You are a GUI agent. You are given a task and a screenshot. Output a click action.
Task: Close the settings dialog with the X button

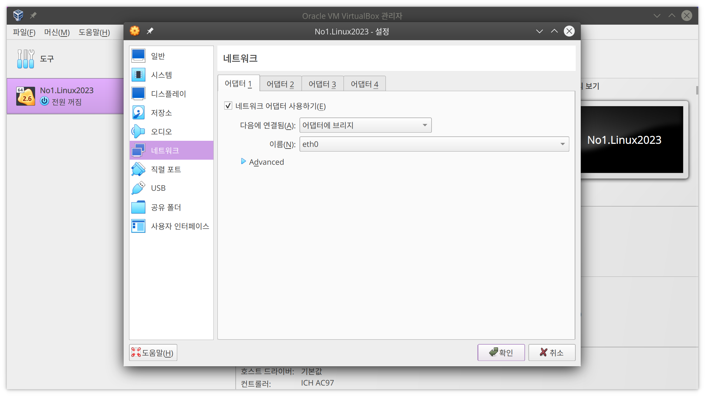[569, 31]
